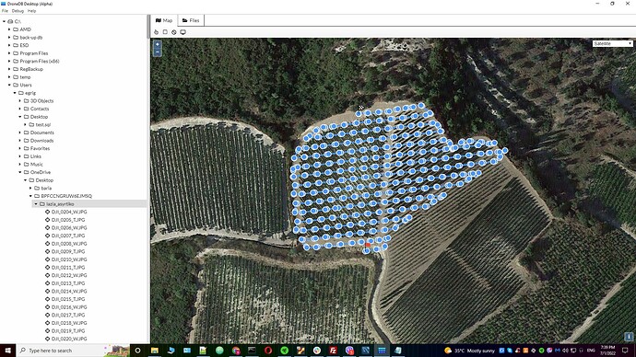Switch to the Map tab

164,20
